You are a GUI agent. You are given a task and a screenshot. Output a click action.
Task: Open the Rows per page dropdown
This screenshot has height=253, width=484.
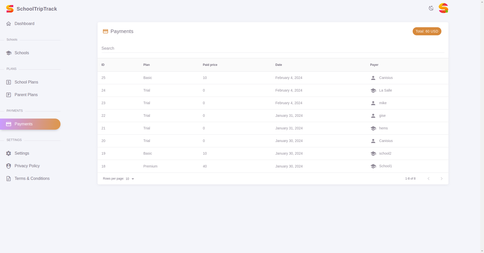(x=130, y=179)
